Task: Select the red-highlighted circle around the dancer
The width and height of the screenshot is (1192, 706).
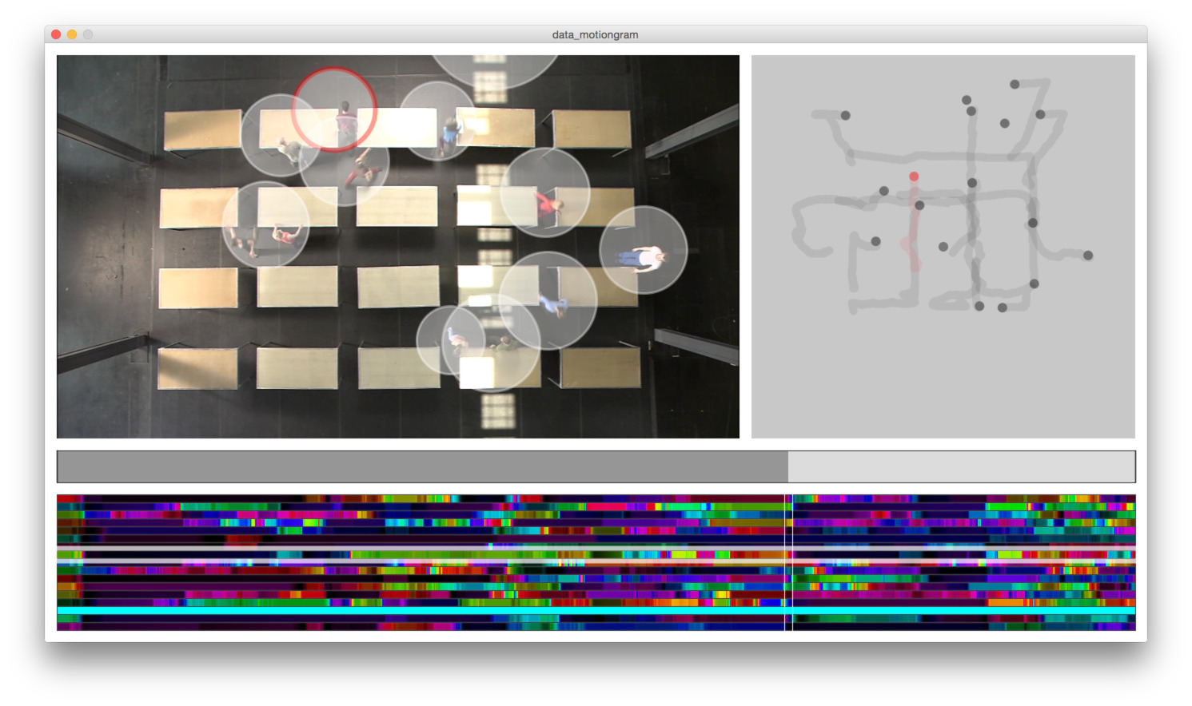Action: point(333,109)
